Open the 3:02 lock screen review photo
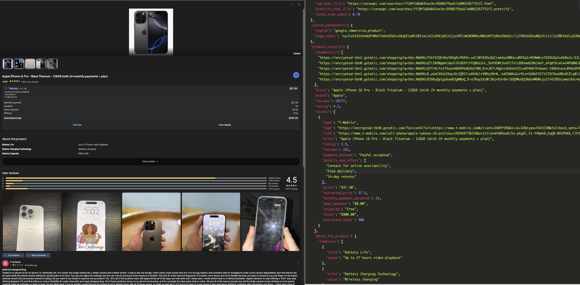Screen dimensions: 580x285 (92, 222)
